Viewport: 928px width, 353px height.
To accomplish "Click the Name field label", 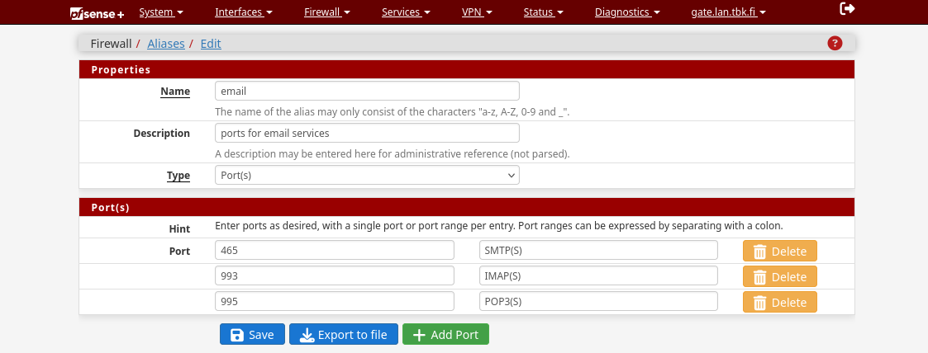I will [175, 92].
